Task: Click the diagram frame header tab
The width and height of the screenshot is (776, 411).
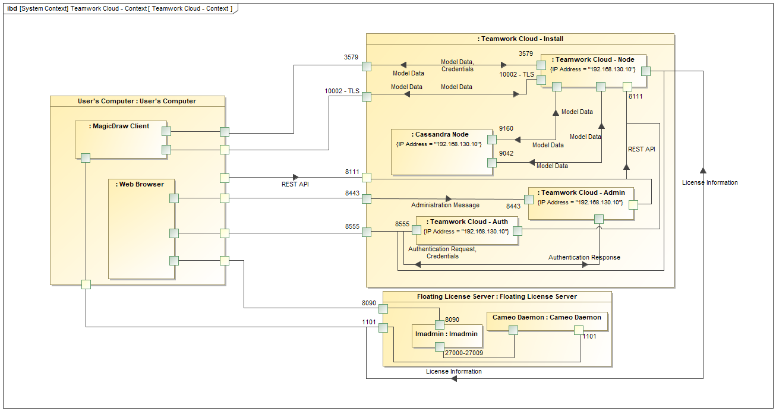Action: pos(120,9)
